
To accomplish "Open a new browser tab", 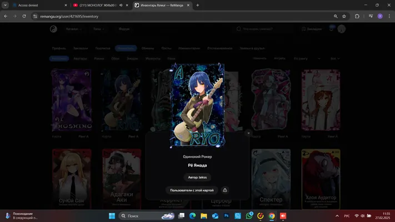I will [x=198, y=5].
